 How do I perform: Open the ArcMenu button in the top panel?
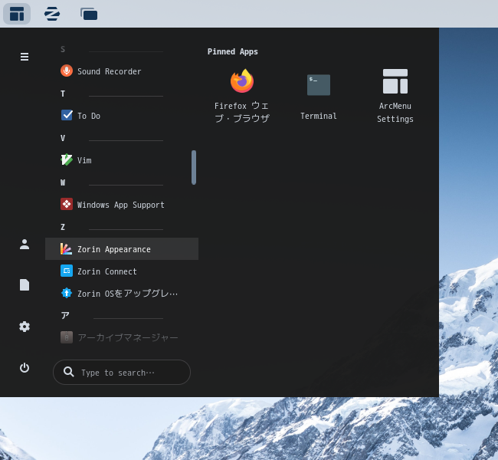(x=17, y=14)
